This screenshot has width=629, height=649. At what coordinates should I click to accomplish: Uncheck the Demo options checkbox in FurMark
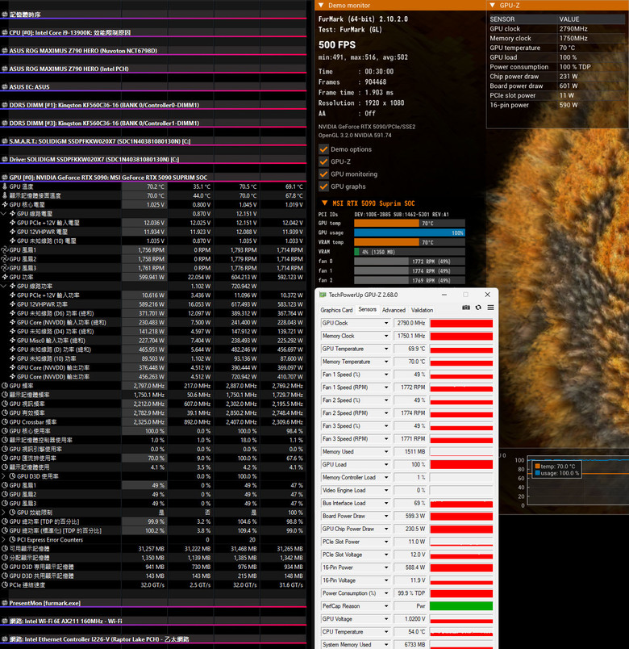pos(323,149)
